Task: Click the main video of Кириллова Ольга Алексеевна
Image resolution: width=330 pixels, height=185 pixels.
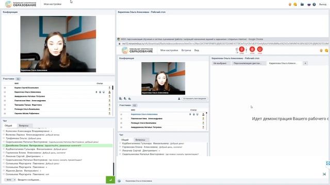Action: point(58,44)
